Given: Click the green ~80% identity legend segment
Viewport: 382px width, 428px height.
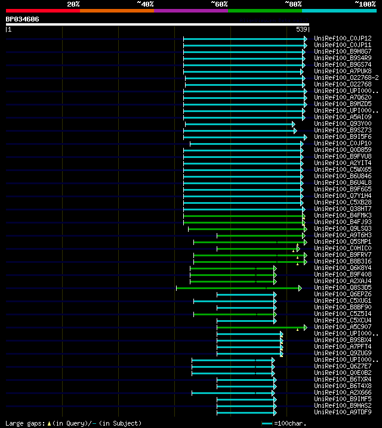Looking at the screenshot, I should click(x=265, y=11).
